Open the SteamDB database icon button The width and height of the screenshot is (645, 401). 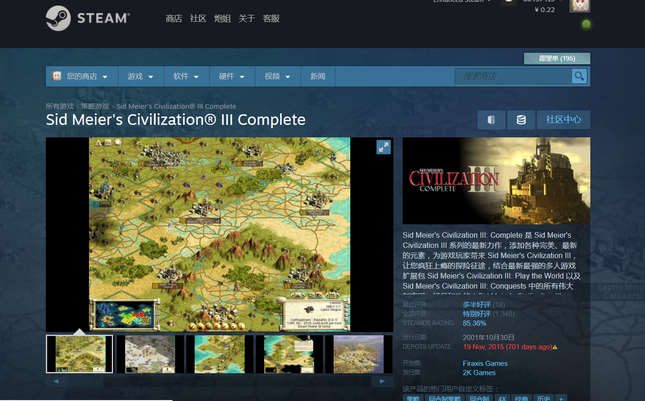(521, 120)
